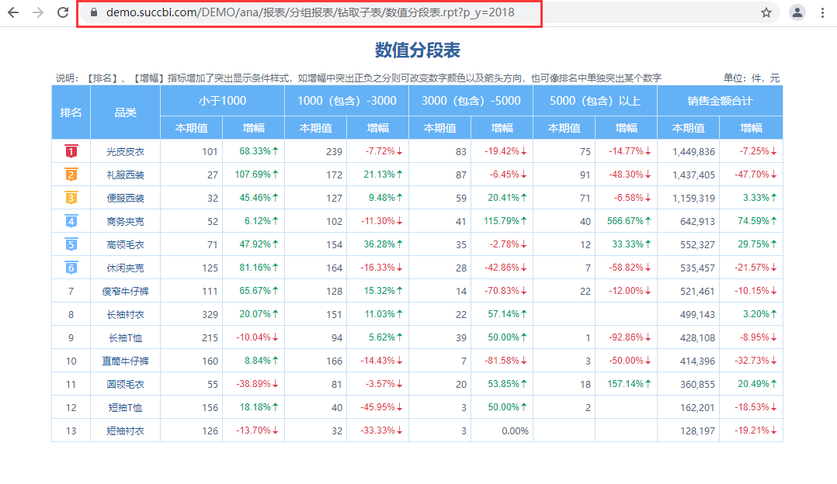Click the 小于1000 group header
The height and width of the screenshot is (484, 837).
tap(223, 101)
